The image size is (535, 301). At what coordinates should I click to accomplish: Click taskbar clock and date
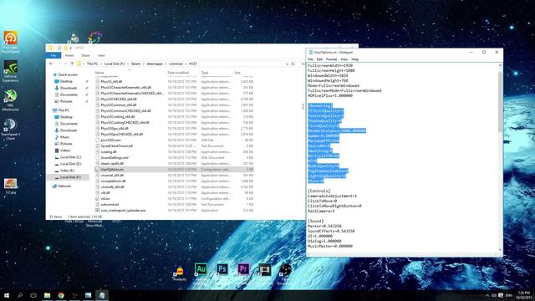coord(524,295)
